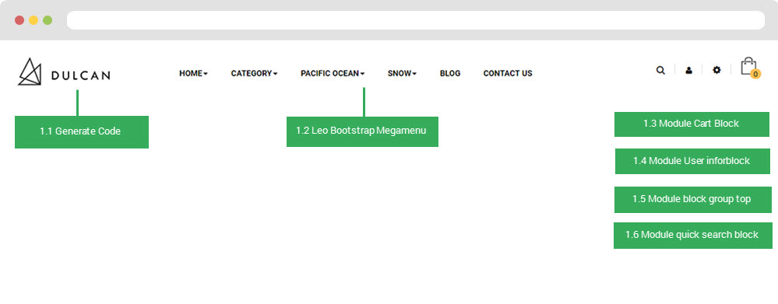778x304 pixels.
Task: Click the 1.6 Module quick search block label
Action: pos(692,235)
